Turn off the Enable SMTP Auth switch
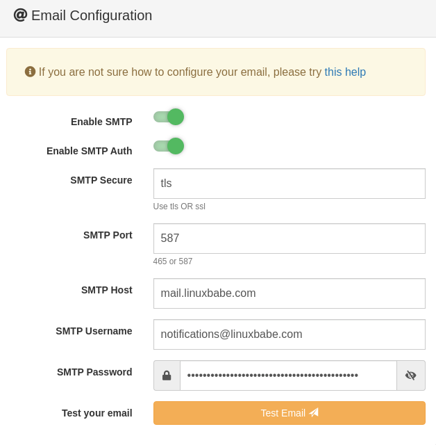This screenshot has height=445, width=436. [169, 146]
